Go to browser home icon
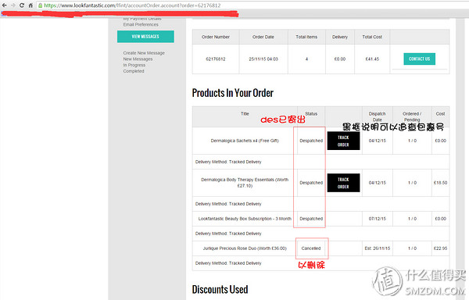469x300 pixels. [x=30, y=5]
